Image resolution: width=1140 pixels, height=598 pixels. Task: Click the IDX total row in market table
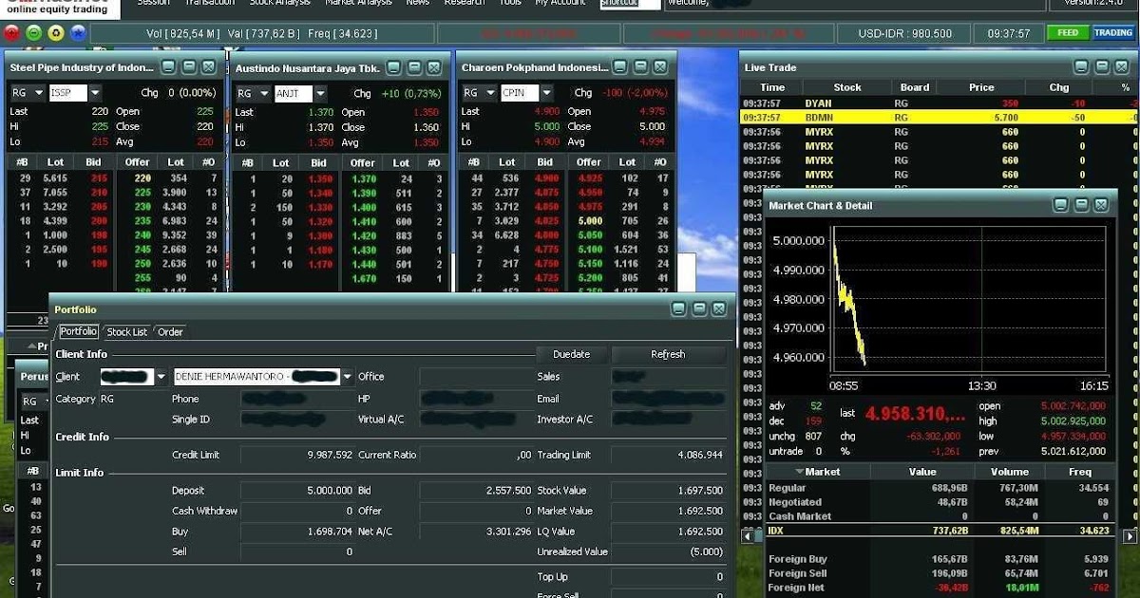939,531
